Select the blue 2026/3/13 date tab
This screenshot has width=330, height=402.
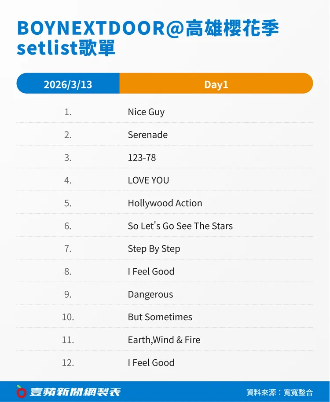pyautogui.click(x=68, y=84)
